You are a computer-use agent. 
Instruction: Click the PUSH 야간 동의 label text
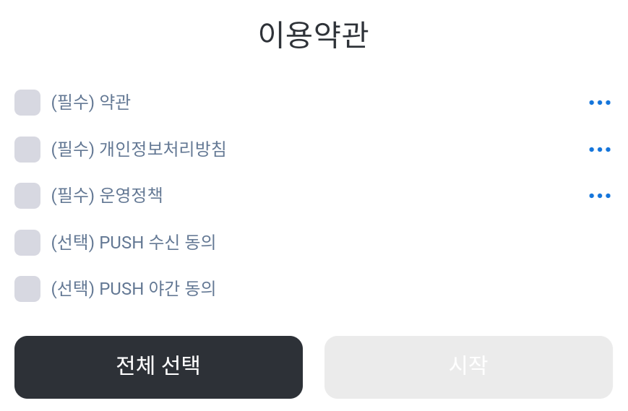point(158,289)
